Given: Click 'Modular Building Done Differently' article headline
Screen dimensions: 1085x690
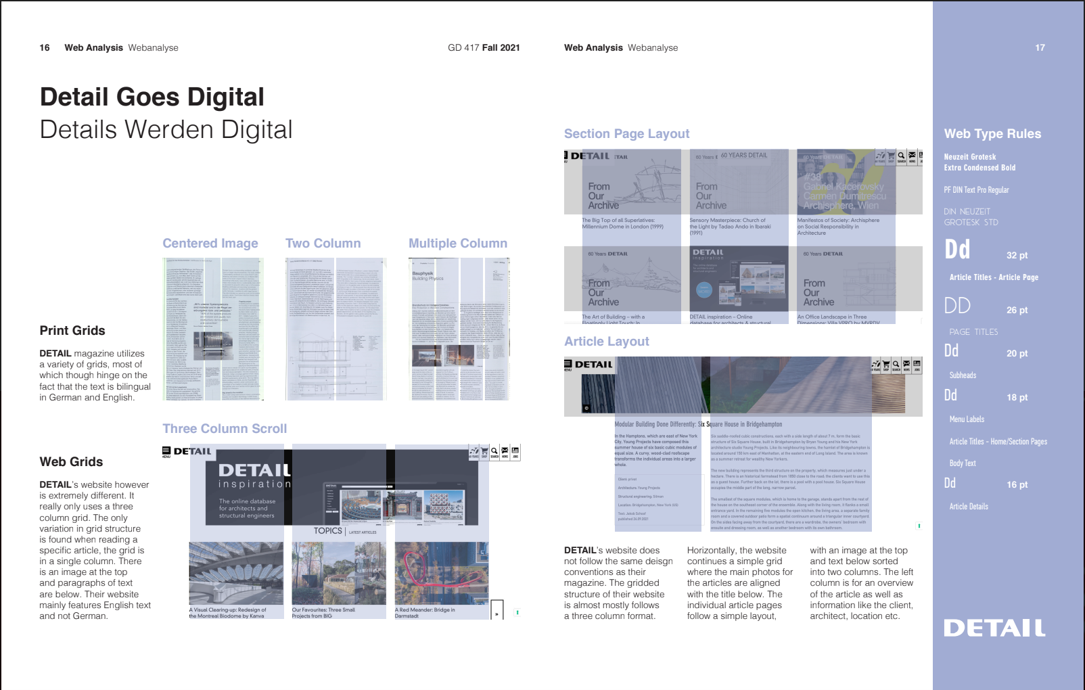Looking at the screenshot, I should (x=698, y=424).
